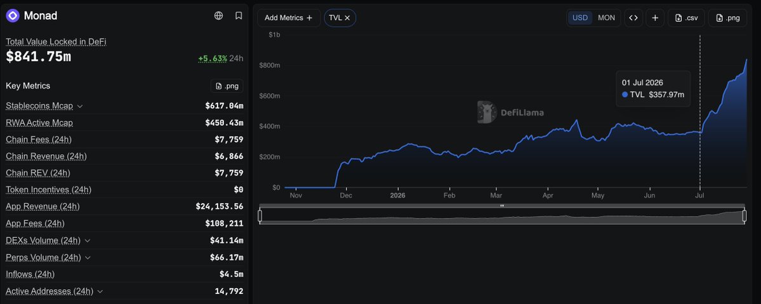Click App Revenue (24h) label
The height and width of the screenshot is (304, 761).
coord(43,206)
